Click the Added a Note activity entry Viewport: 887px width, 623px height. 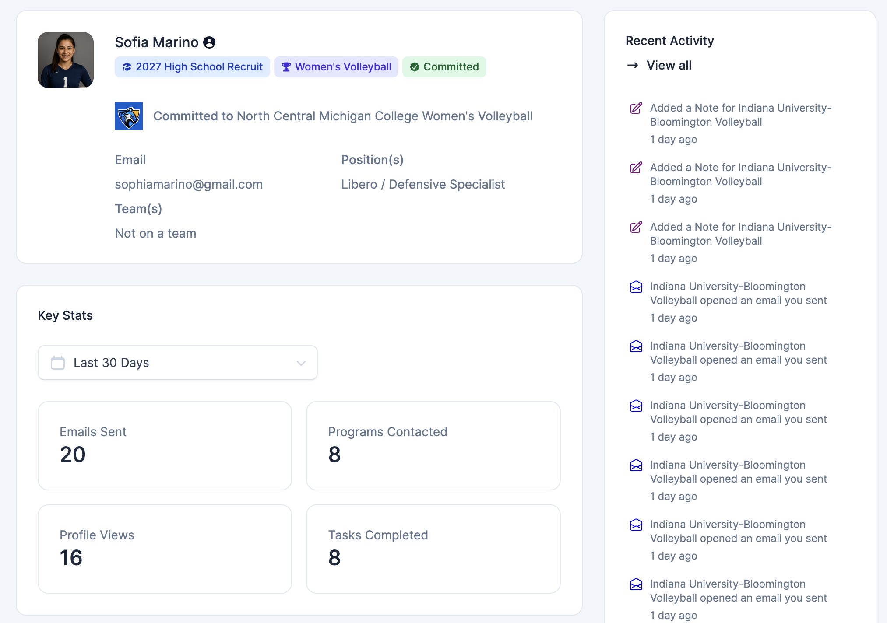pos(740,115)
